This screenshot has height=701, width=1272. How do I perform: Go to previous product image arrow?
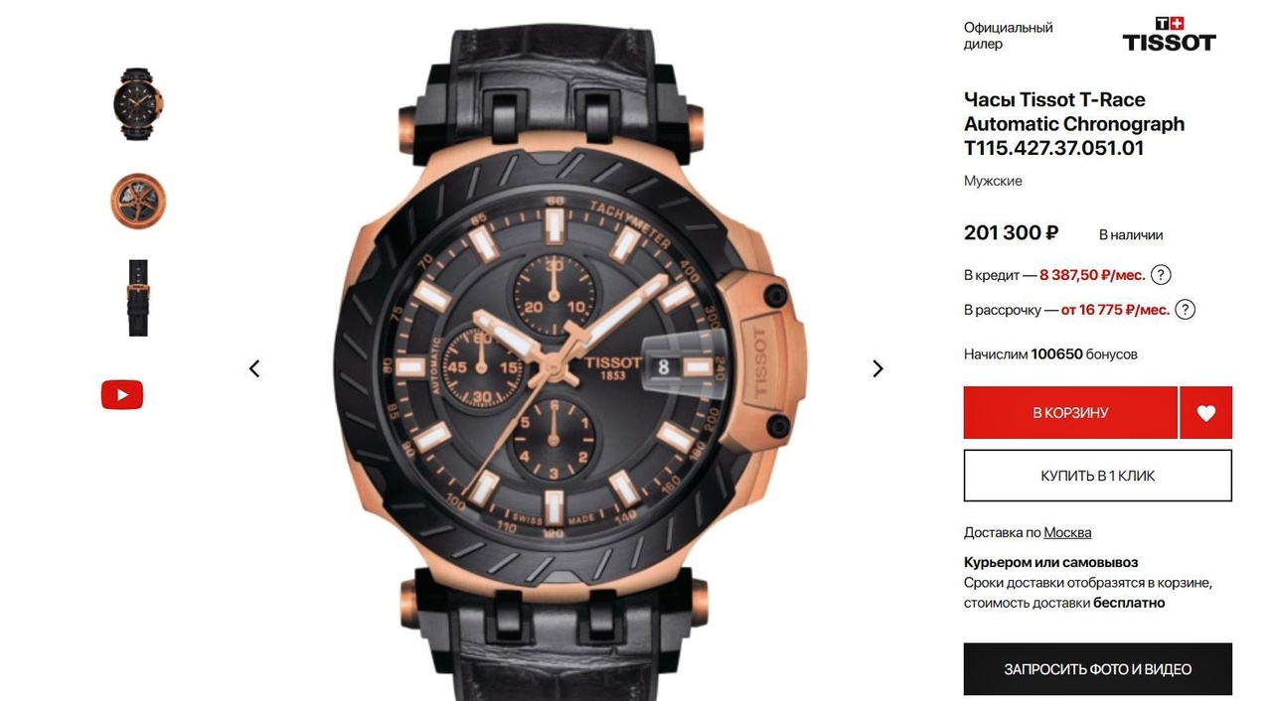coord(254,368)
